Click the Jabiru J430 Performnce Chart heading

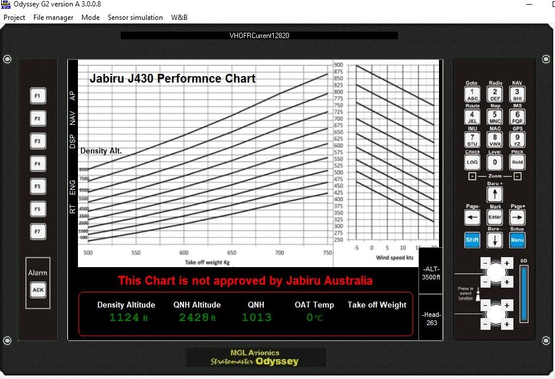(172, 78)
